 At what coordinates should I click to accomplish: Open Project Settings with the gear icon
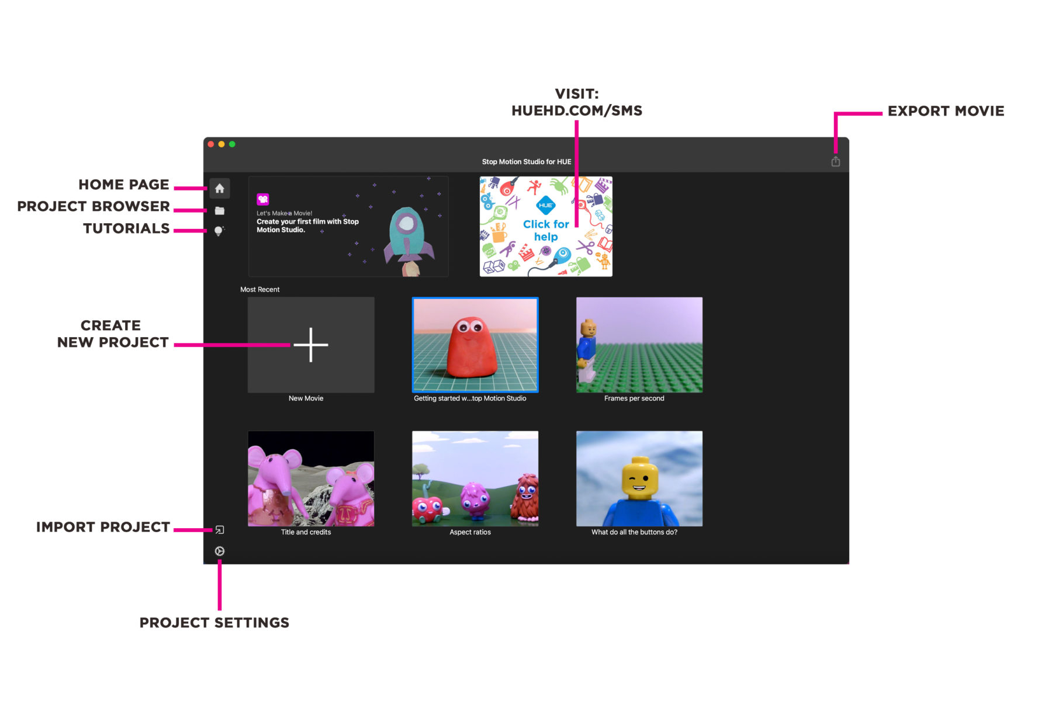(x=219, y=550)
